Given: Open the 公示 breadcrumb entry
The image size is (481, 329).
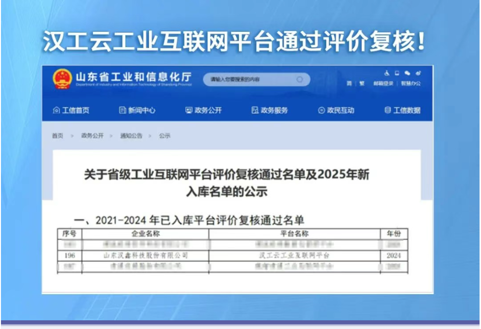Looking at the screenshot, I should pyautogui.click(x=165, y=136).
